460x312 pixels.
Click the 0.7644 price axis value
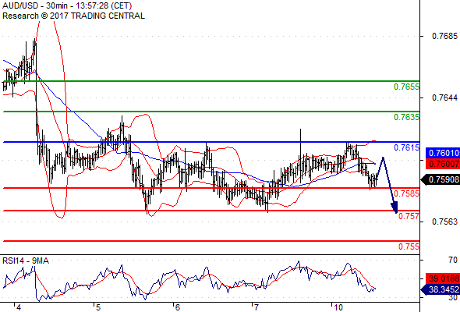tap(444, 97)
